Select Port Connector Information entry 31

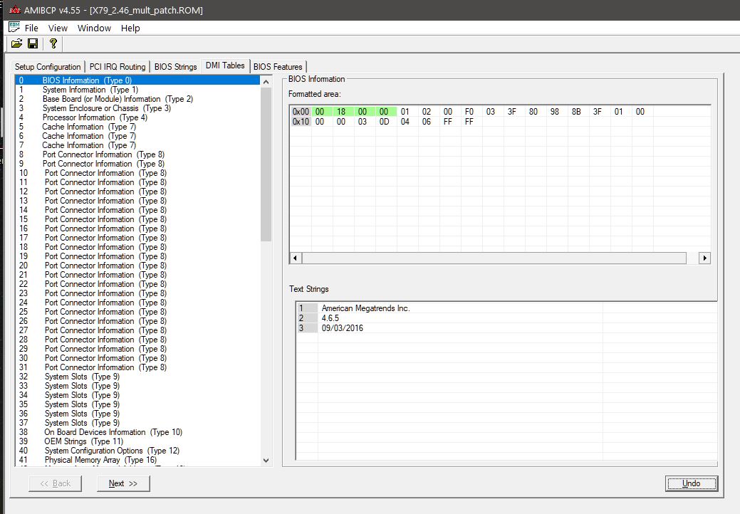(105, 367)
